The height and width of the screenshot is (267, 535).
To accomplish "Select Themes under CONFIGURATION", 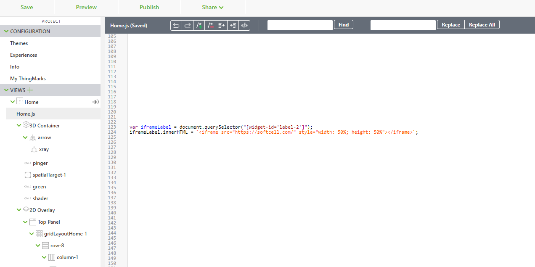I will tap(19, 43).
